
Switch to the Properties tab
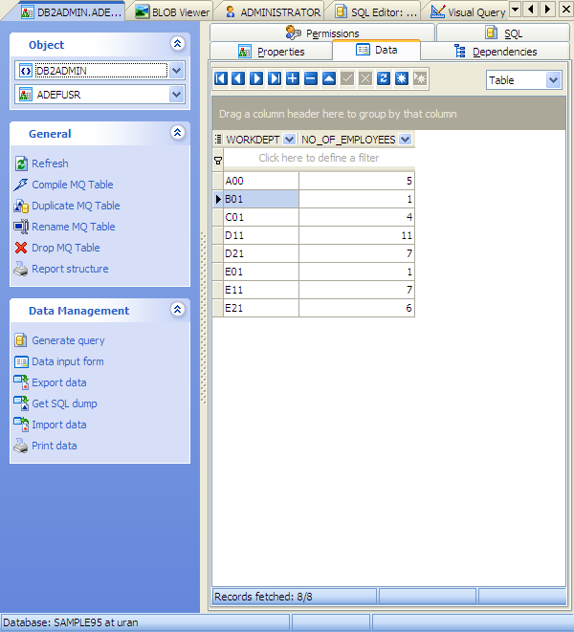click(x=272, y=52)
